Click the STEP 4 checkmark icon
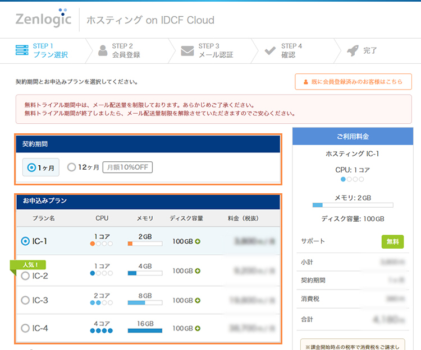Image resolution: width=421 pixels, height=350 pixels. point(270,50)
